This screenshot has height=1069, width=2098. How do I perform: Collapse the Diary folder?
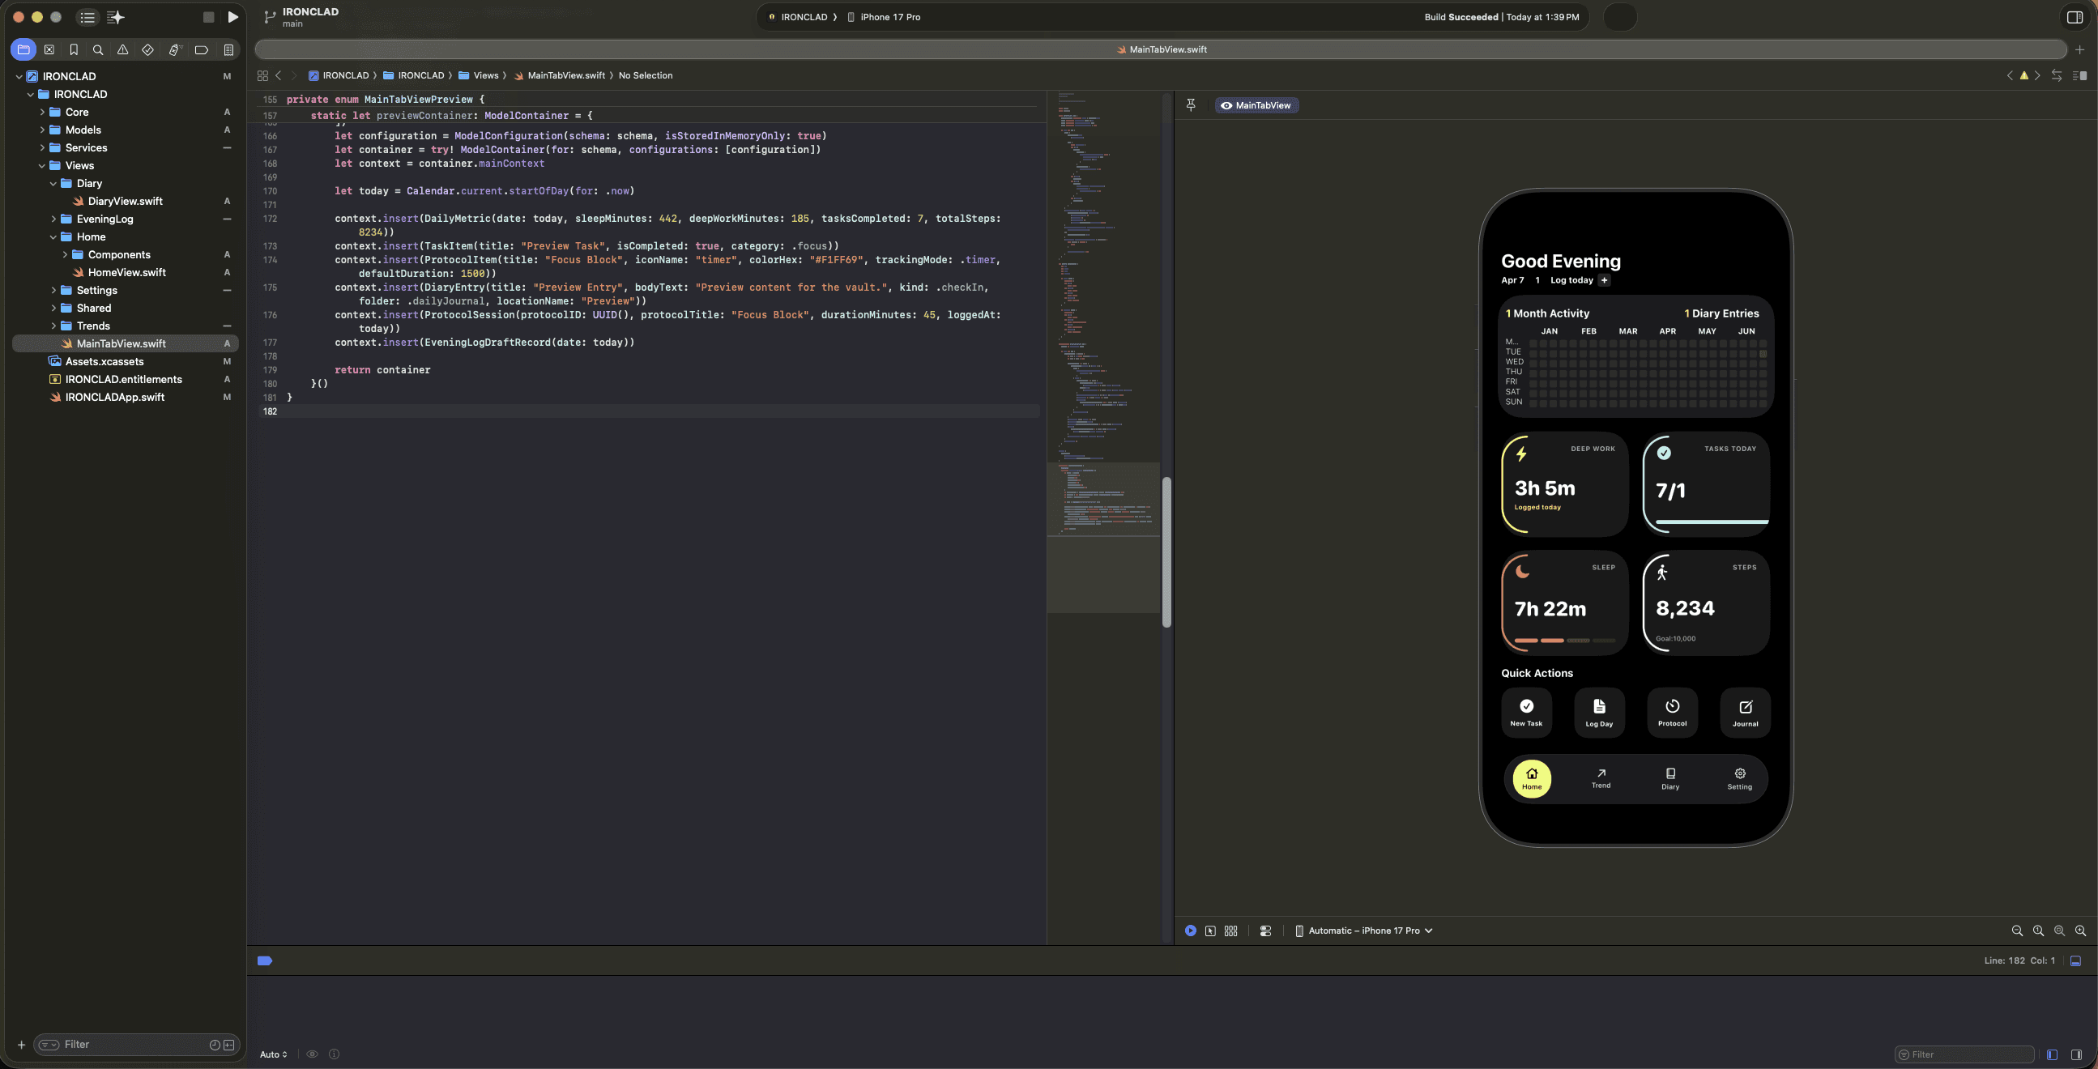coord(53,183)
